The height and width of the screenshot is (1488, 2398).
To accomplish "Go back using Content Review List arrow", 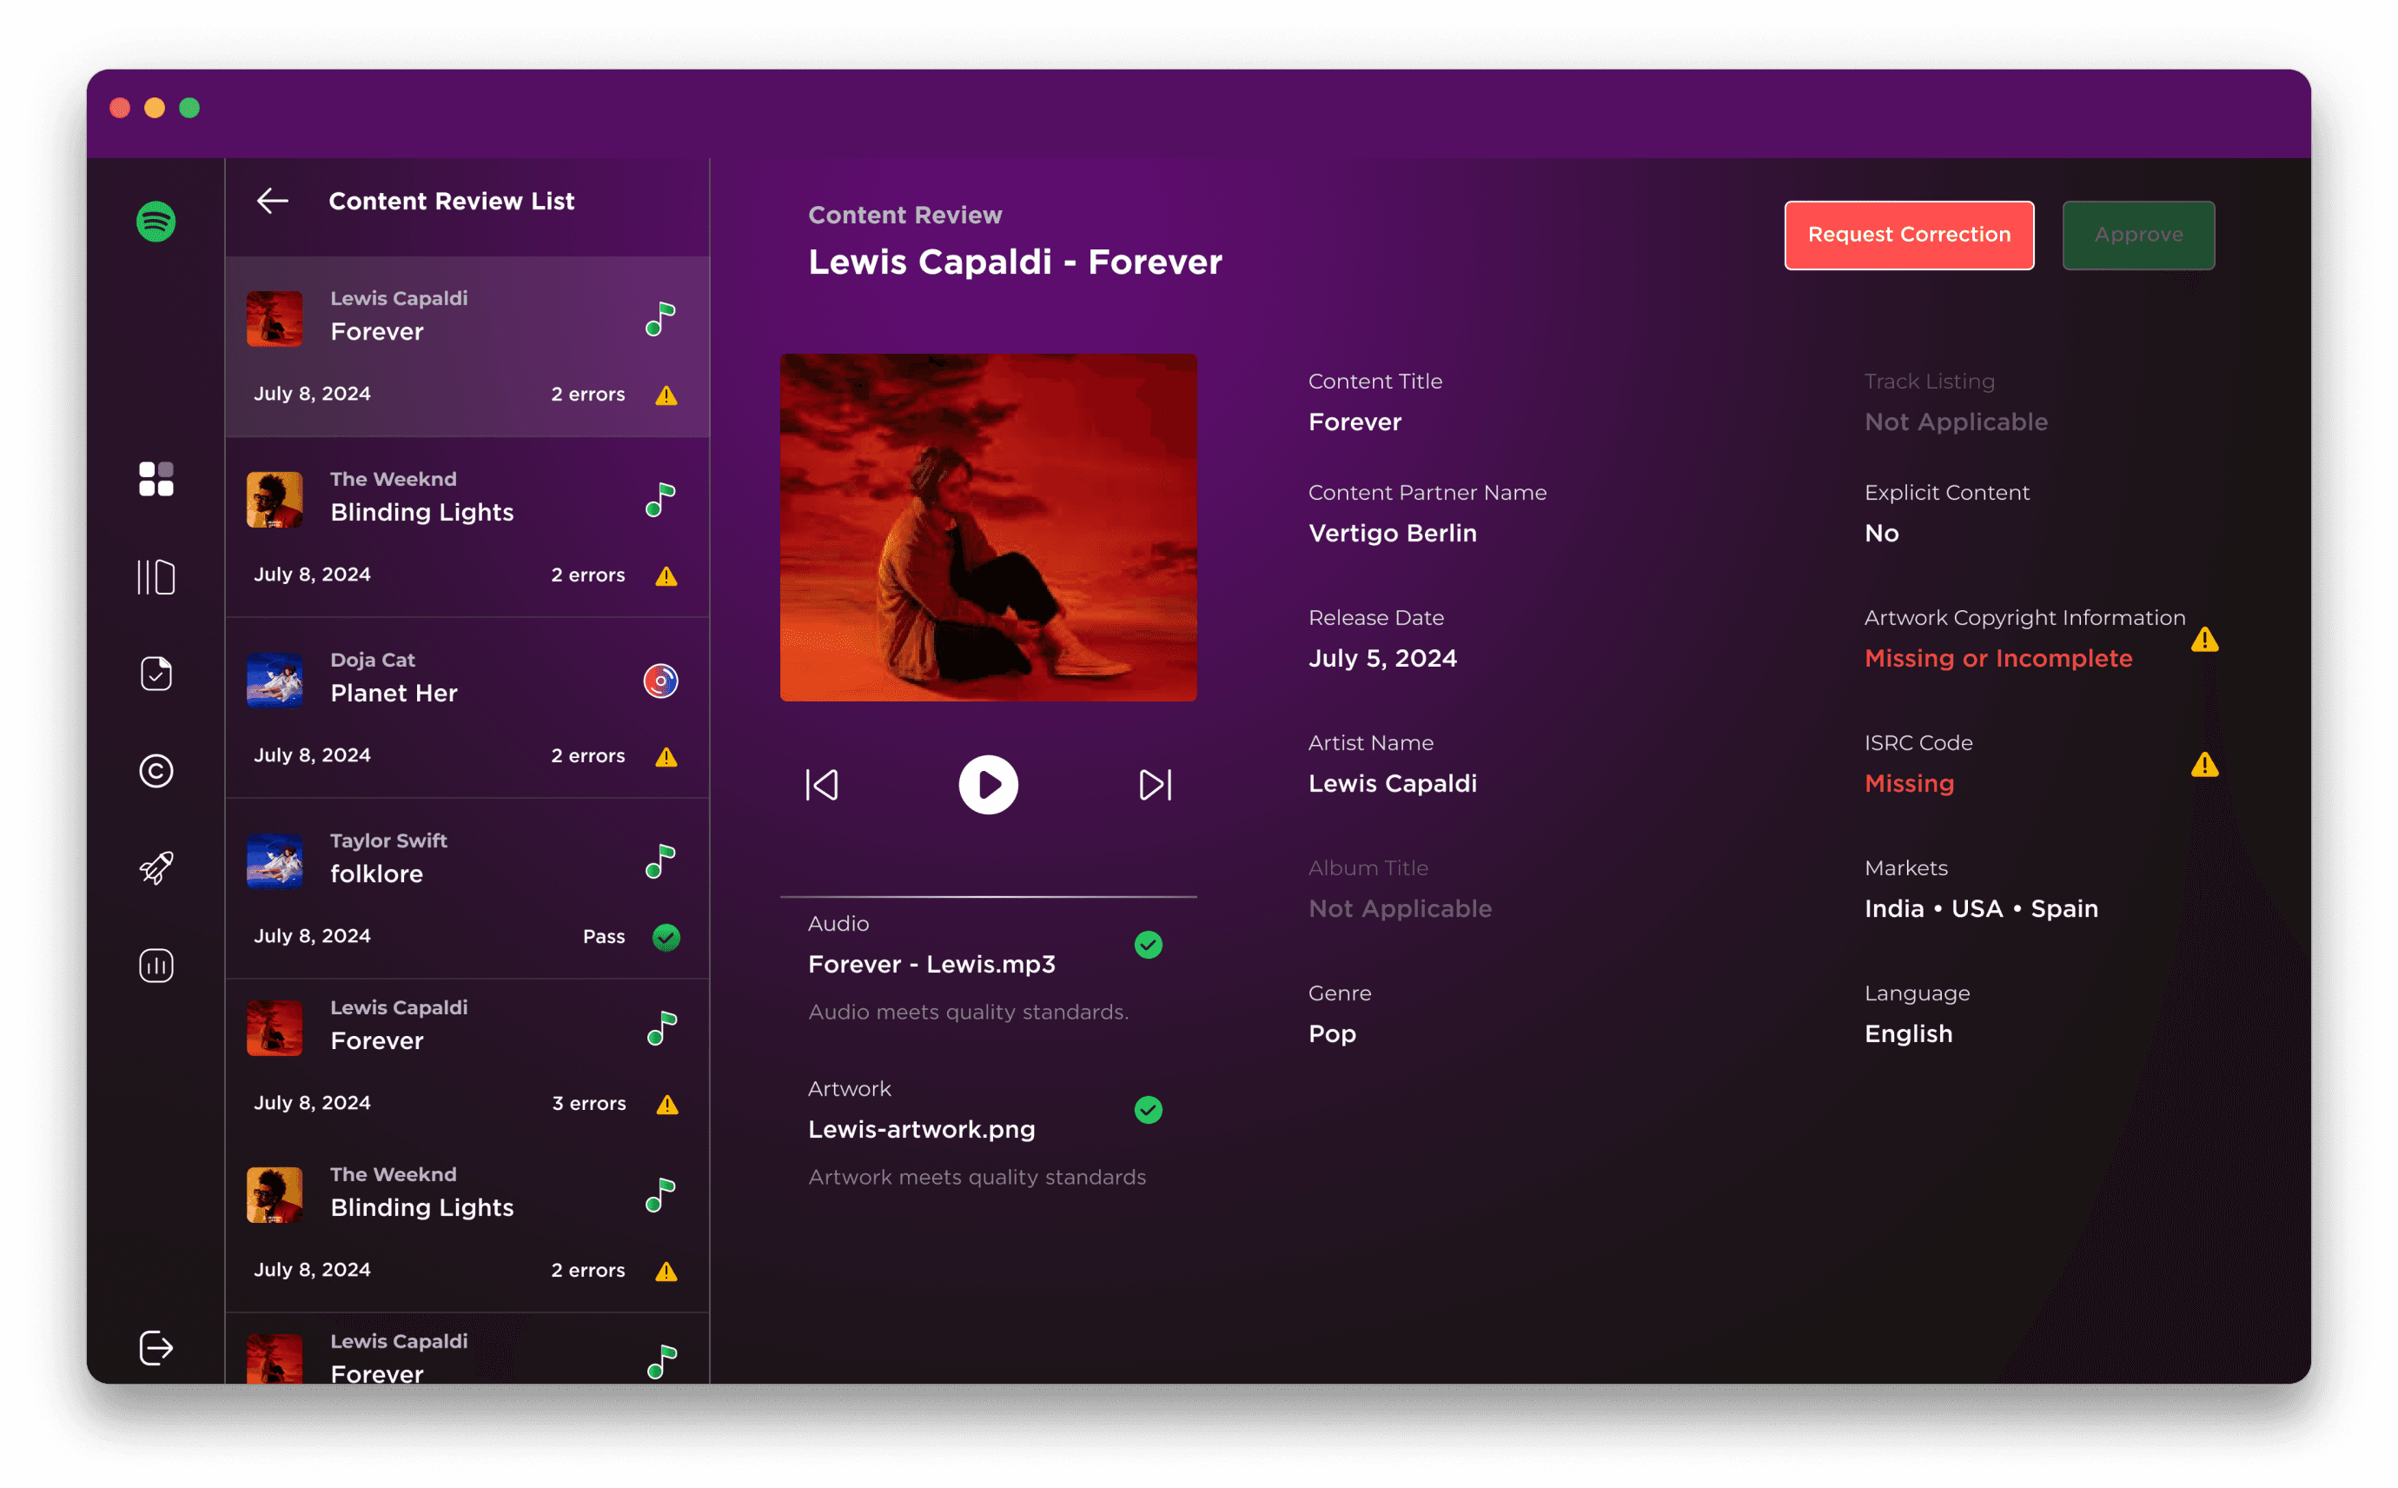I will point(273,201).
